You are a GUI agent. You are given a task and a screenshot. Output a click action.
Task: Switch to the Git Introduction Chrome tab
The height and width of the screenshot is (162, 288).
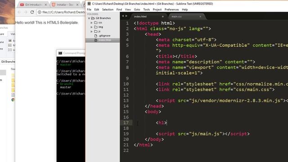point(33,4)
